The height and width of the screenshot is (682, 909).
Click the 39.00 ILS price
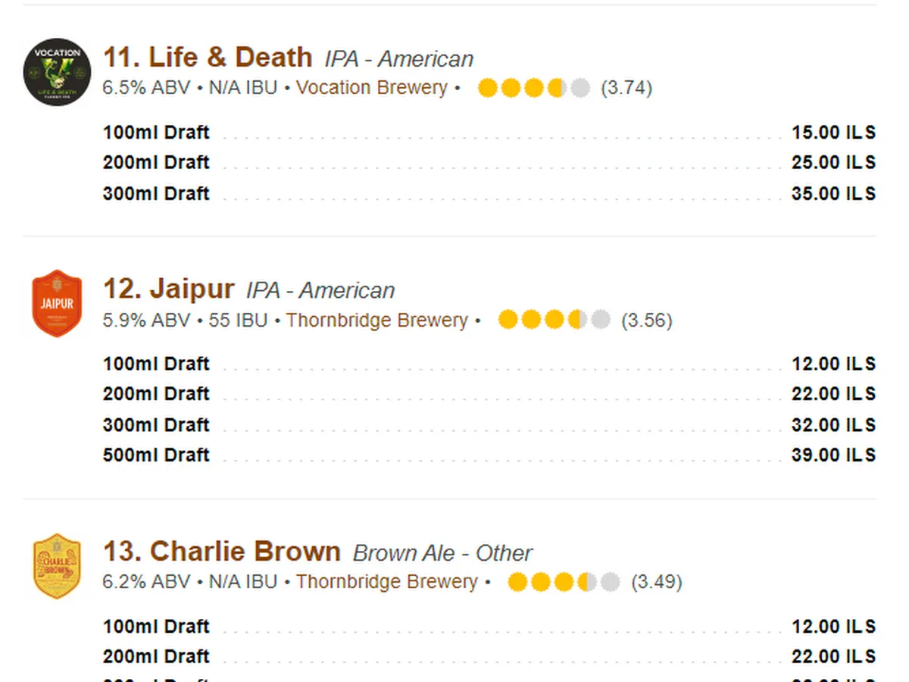(x=833, y=455)
